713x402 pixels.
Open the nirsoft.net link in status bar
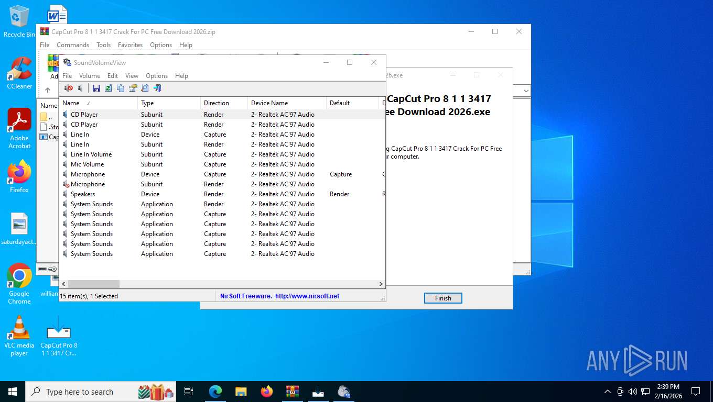pyautogui.click(x=307, y=296)
